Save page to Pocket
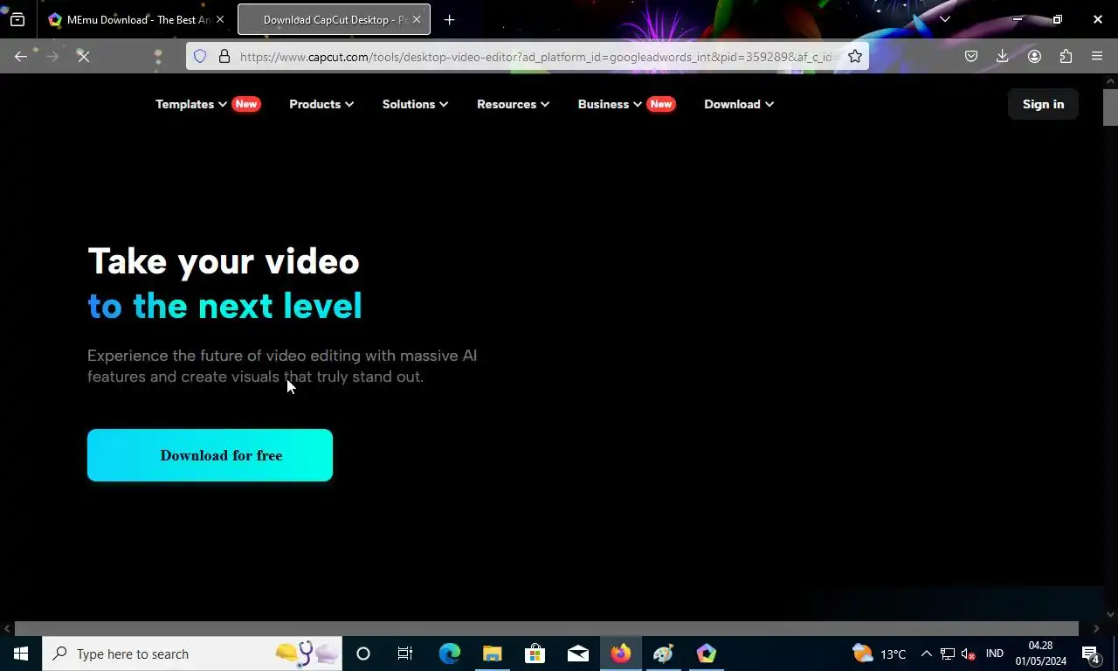This screenshot has width=1118, height=671. point(971,56)
